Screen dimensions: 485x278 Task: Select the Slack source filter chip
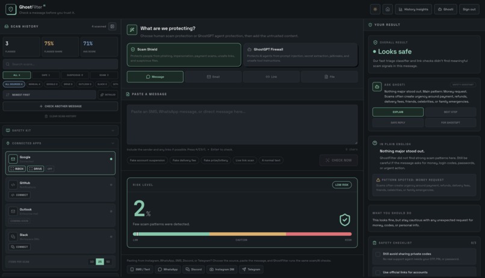tap(102, 84)
